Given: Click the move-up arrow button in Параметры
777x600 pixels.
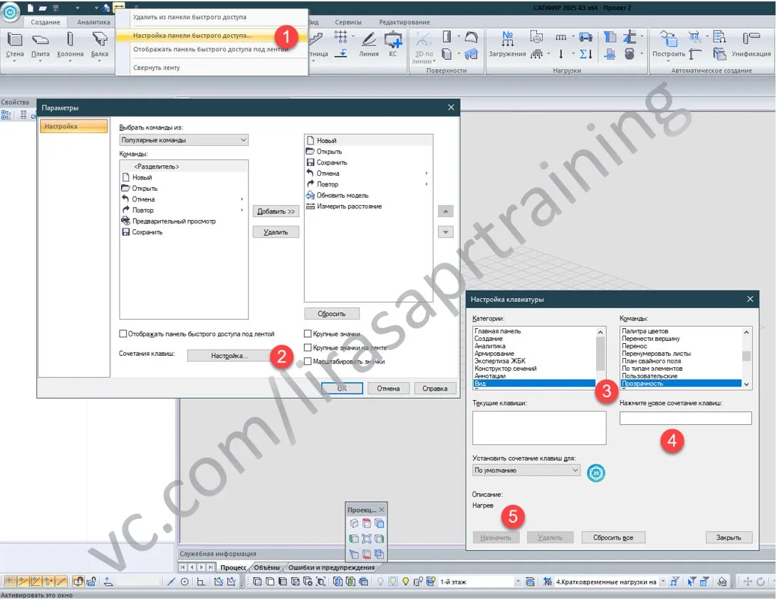Looking at the screenshot, I should point(446,211).
